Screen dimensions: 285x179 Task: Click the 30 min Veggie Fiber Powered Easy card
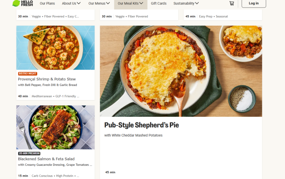click(x=55, y=16)
